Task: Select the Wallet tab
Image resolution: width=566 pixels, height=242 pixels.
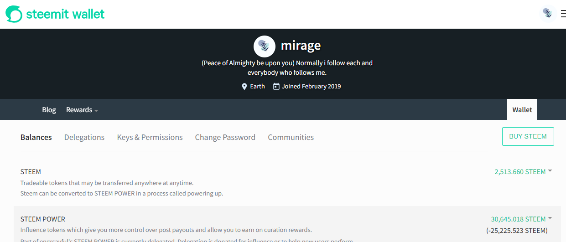Action: click(x=522, y=109)
